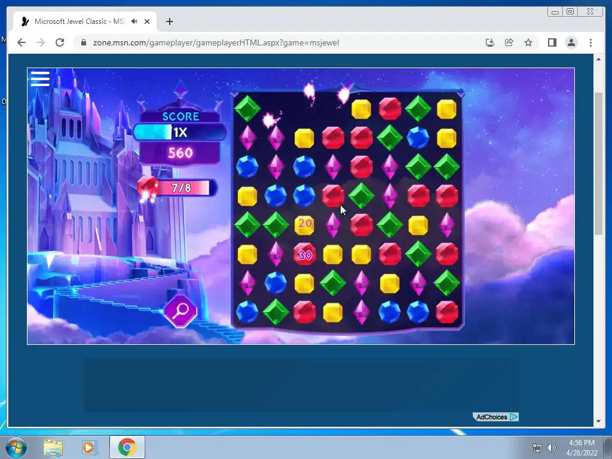Open the volume tray icon

pyautogui.click(x=551, y=448)
